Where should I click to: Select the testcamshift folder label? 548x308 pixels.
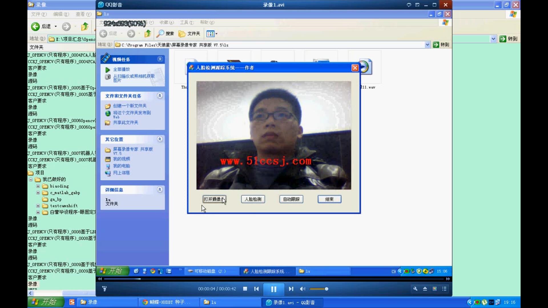click(64, 206)
